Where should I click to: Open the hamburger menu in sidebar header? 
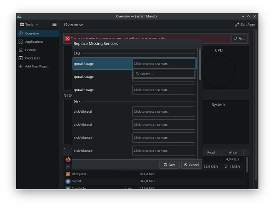click(x=55, y=25)
